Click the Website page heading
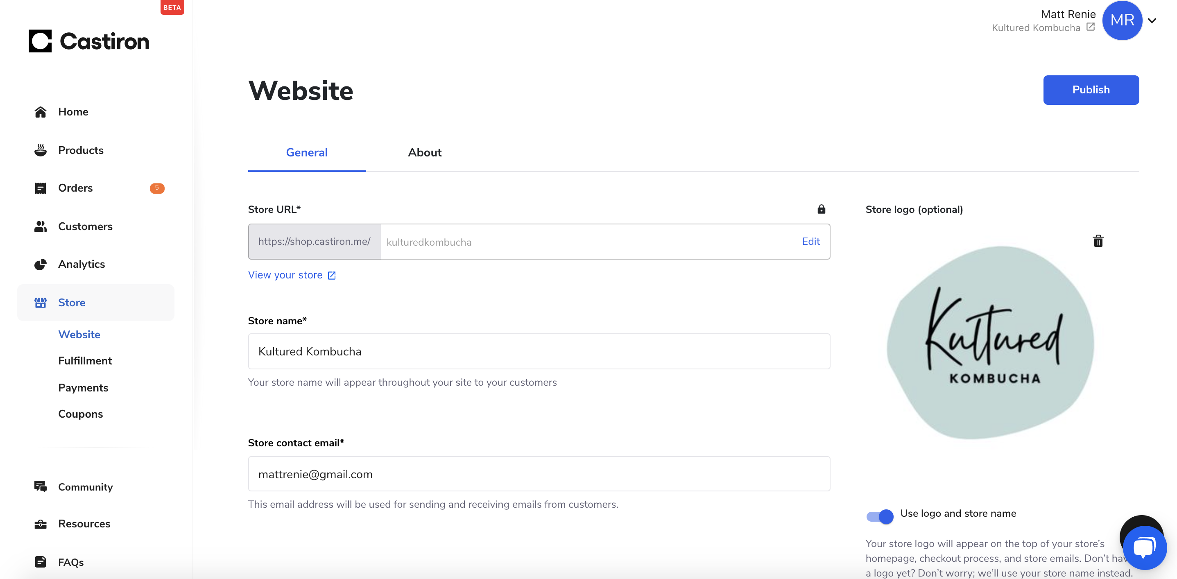This screenshot has width=1177, height=579. (301, 90)
